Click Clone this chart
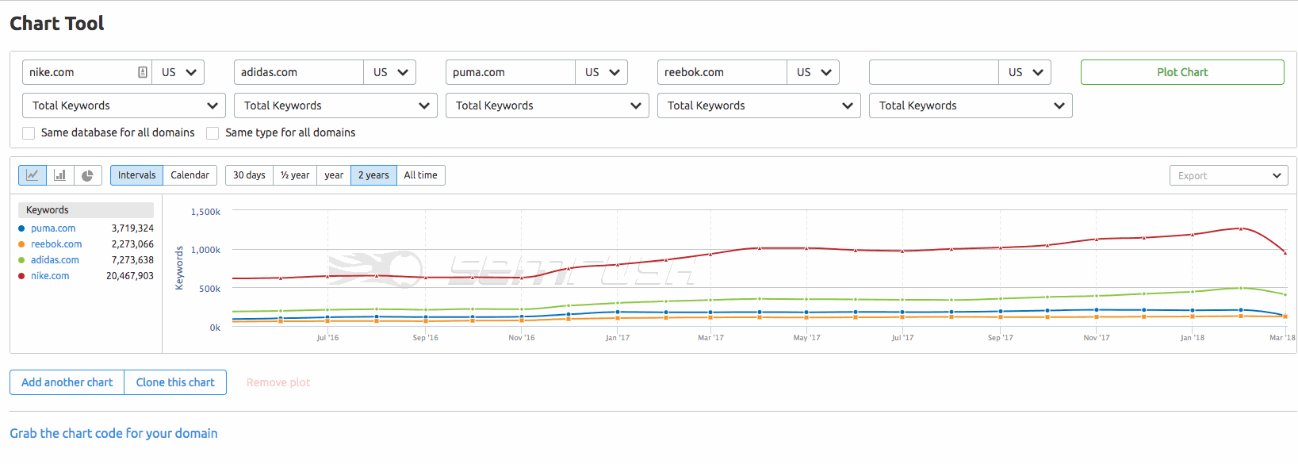Screen dimensions: 1298x464 pyautogui.click(x=175, y=382)
